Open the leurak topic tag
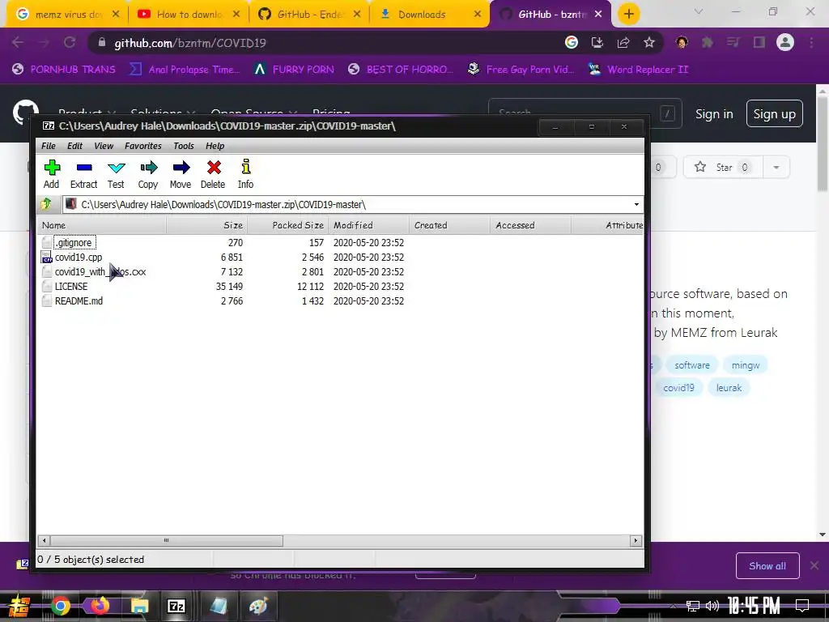The width and height of the screenshot is (829, 622). 729,388
